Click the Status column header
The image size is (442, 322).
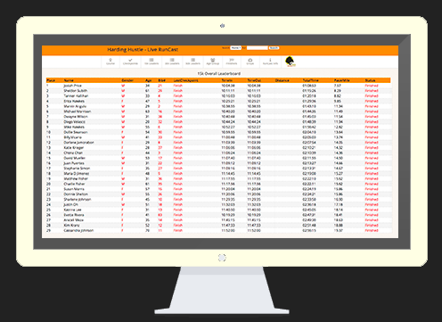pyautogui.click(x=371, y=80)
